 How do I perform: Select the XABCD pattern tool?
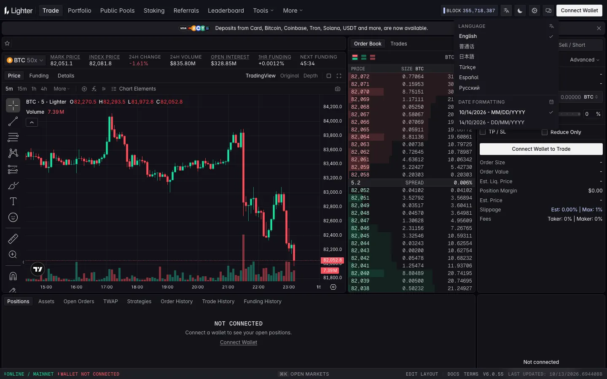pos(13,153)
